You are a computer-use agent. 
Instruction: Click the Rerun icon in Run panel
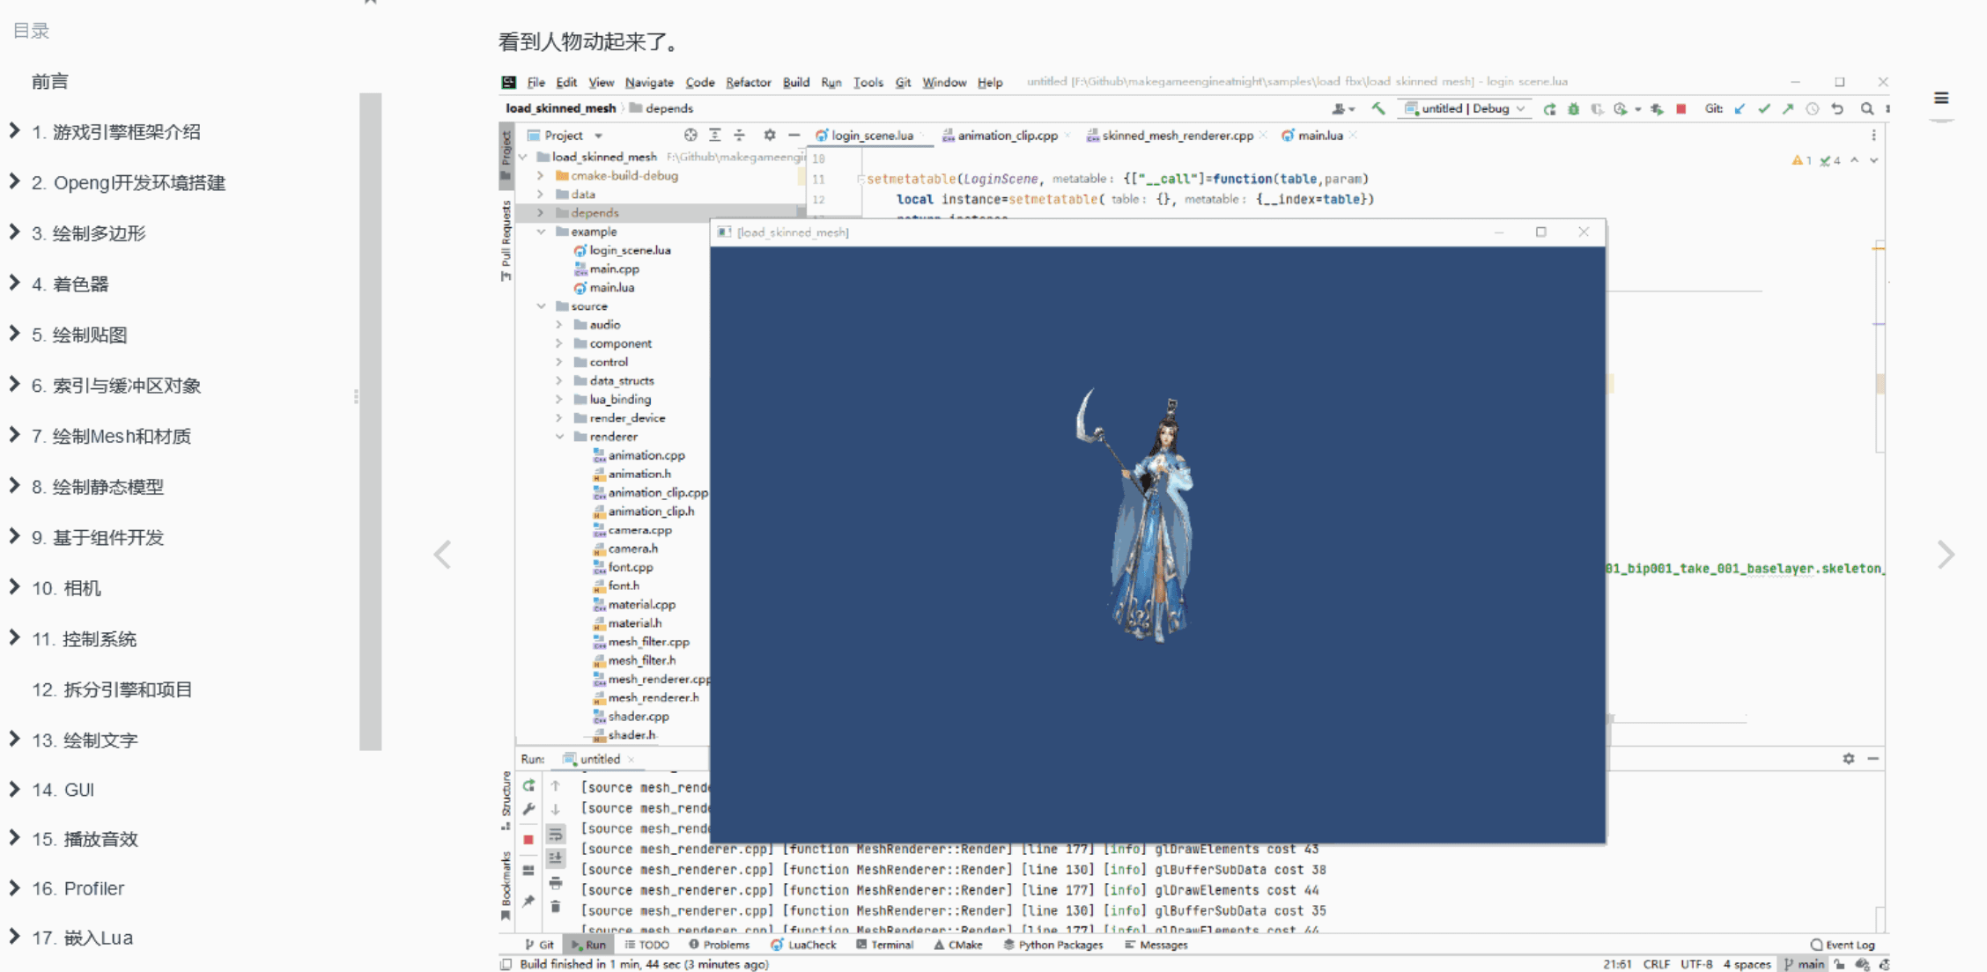point(528,785)
